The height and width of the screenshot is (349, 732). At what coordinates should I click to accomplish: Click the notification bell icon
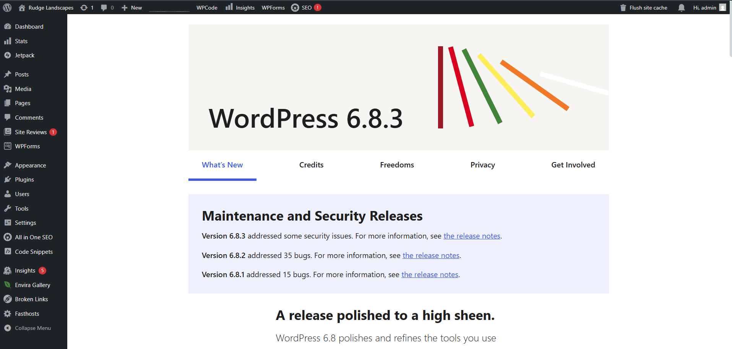(681, 8)
